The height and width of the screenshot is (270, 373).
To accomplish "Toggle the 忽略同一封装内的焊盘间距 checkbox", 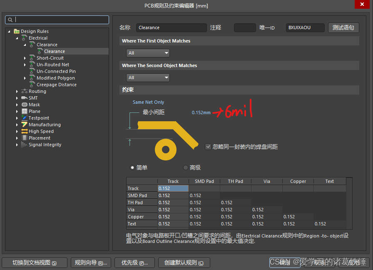I will click(208, 147).
